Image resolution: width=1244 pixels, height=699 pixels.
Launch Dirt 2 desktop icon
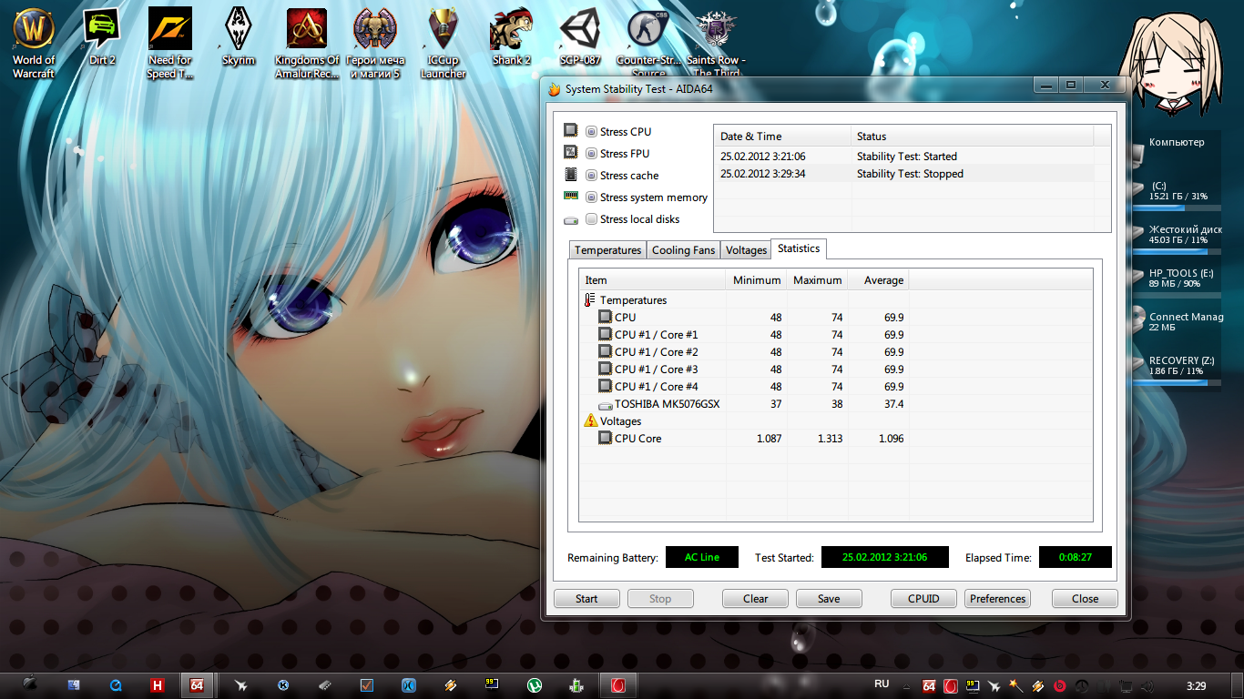[x=102, y=38]
